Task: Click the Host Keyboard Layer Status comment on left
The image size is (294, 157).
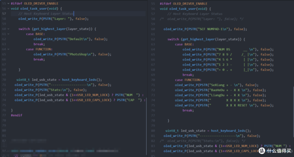Action: (46, 14)
